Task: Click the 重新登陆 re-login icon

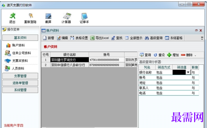Action: (30, 18)
